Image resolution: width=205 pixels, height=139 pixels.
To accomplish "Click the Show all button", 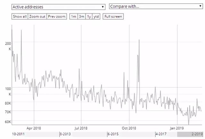I will tap(20, 16).
